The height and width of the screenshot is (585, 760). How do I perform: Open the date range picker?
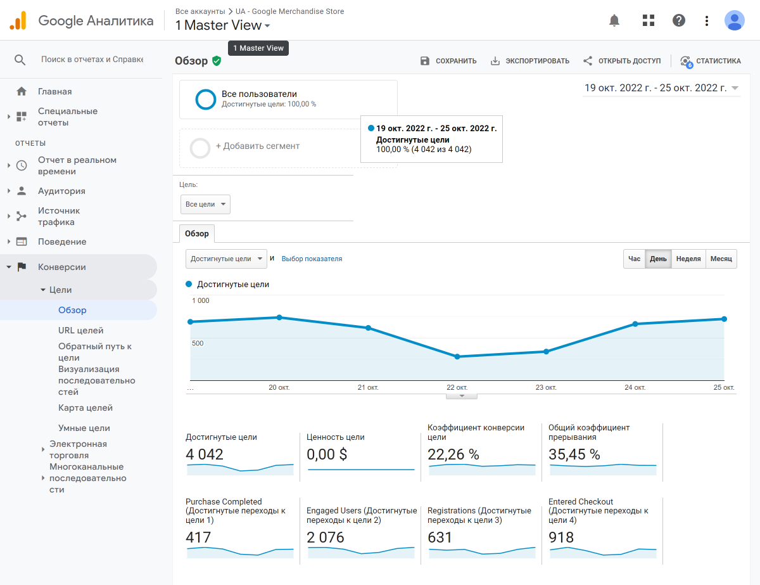click(x=661, y=88)
